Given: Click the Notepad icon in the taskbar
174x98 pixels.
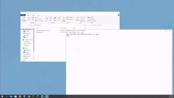Looking at the screenshot, I should tap(46, 96).
